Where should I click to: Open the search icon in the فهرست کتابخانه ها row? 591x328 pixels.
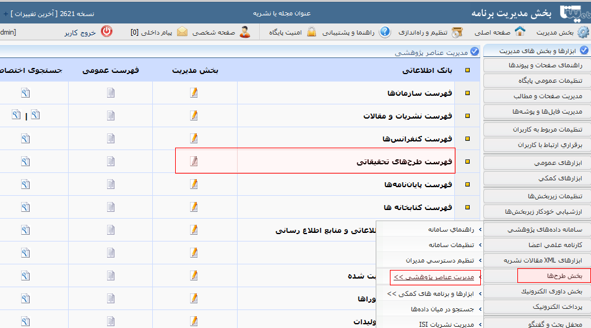click(25, 206)
